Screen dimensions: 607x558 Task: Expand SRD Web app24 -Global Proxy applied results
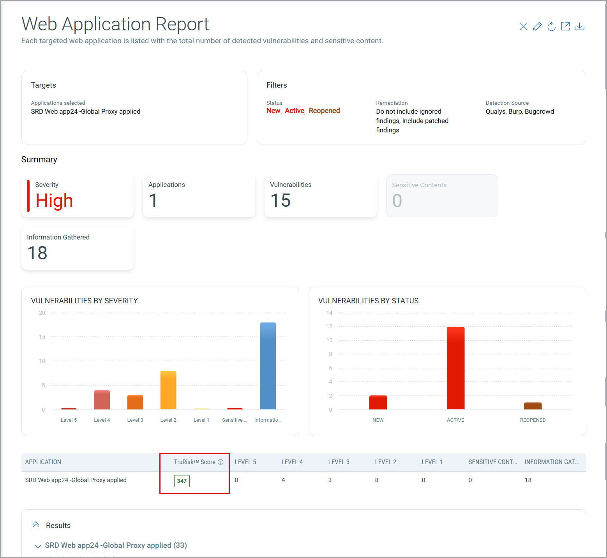point(38,546)
